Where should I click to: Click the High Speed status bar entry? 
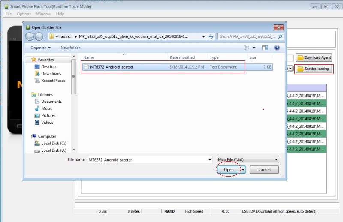point(194,211)
